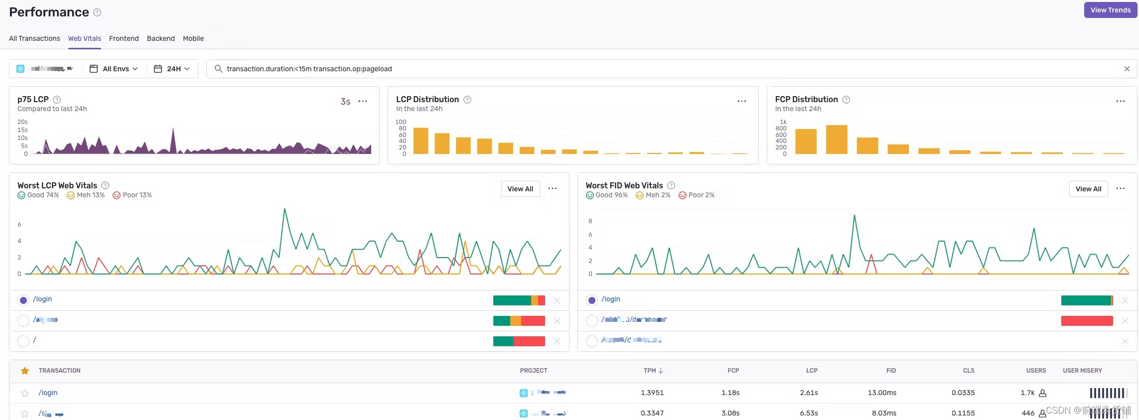Click the tallest bar in FCP Distribution chart
The width and height of the screenshot is (1139, 420).
tap(837, 140)
